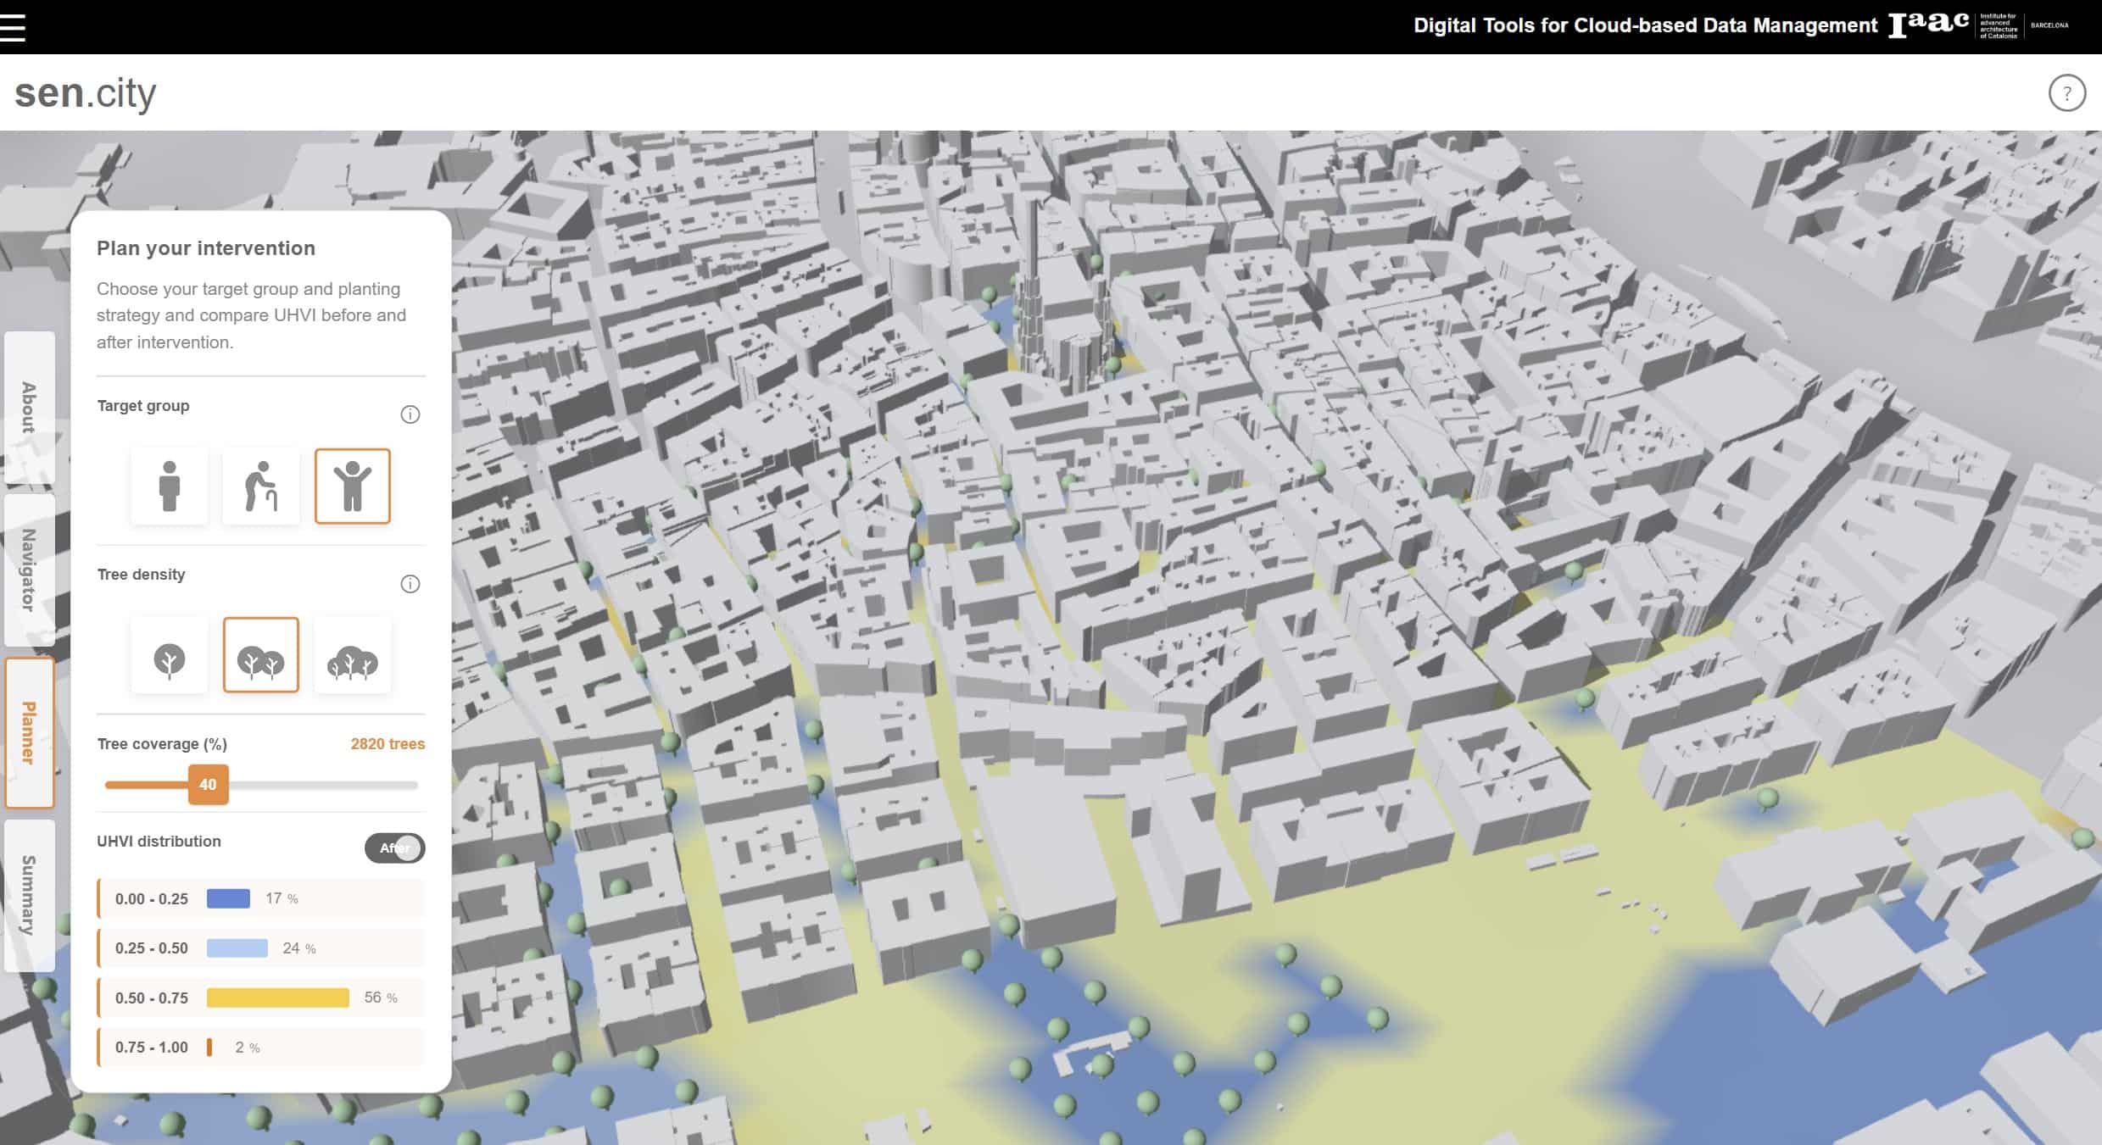Click the tree coverage slider handle at 40

coord(208,785)
